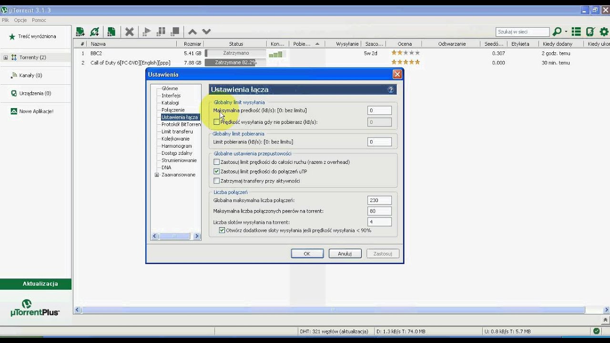Viewport: 610px width, 343px height.
Task: Click the Nowe Aplikacje icon
Action: point(14,111)
